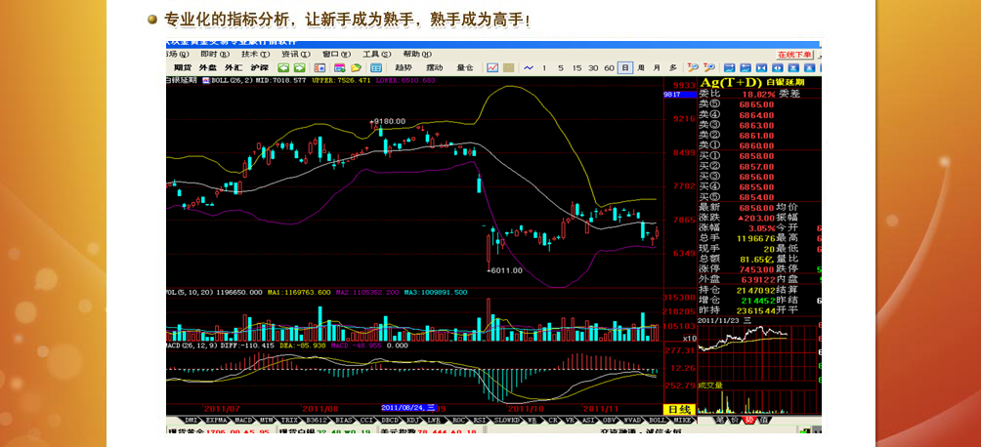981x447 pixels.
Task: Click the Ag(T+D) instrument title
Action: click(730, 82)
